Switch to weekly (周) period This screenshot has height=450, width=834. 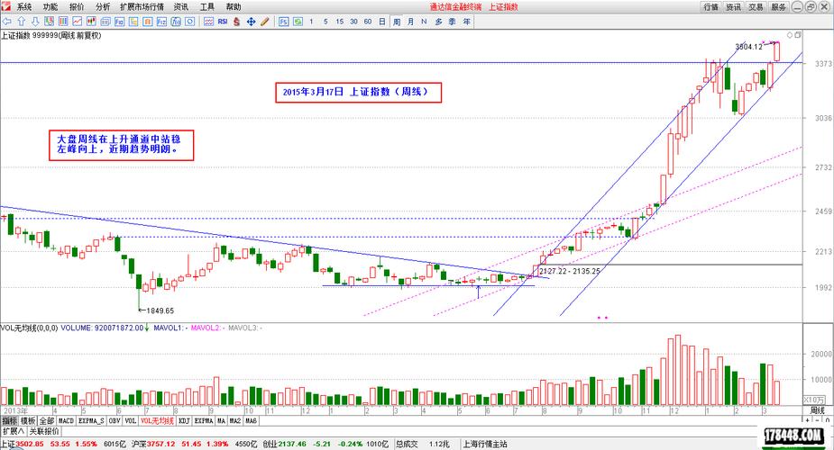(x=396, y=22)
